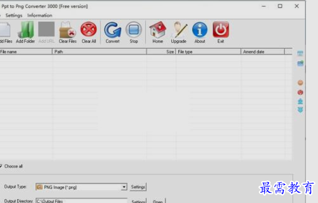Sort by the Amend date column header
This screenshot has height=203, width=318.
point(263,52)
